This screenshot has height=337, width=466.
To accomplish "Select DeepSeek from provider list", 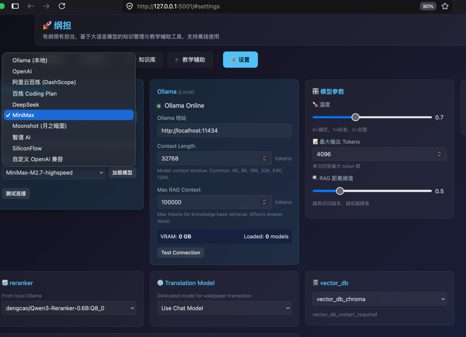I will pyautogui.click(x=69, y=104).
